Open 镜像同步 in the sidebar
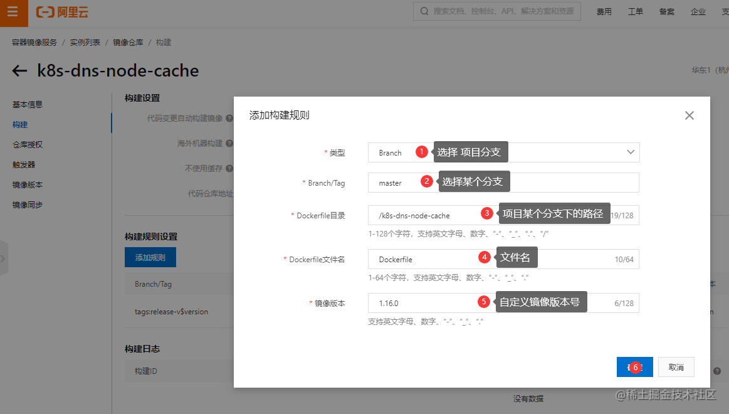The image size is (729, 414). tap(28, 204)
